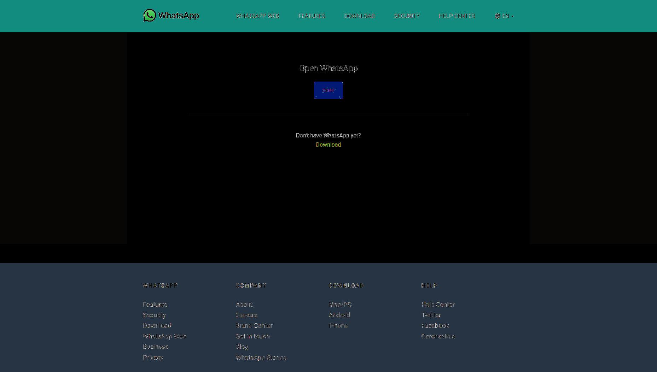This screenshot has height=372, width=657.
Task: Open the Mac/PC download link
Action: click(340, 304)
